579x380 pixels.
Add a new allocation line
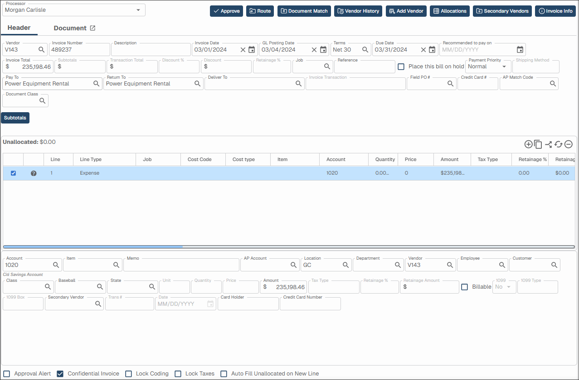(x=528, y=144)
